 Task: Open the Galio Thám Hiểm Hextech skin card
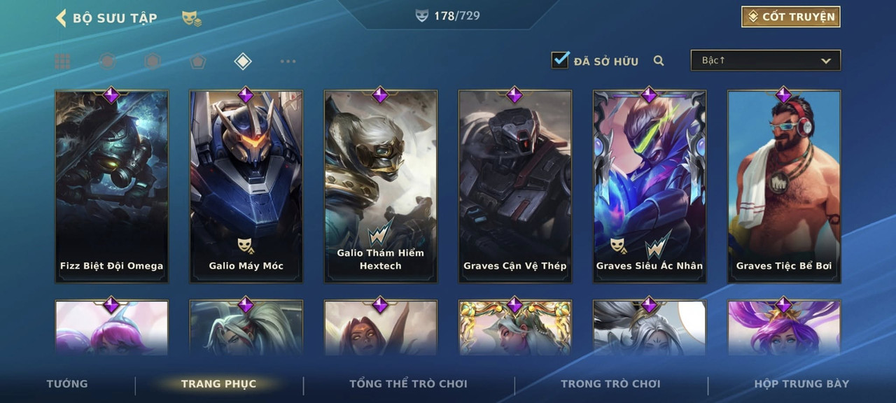pyautogui.click(x=381, y=186)
